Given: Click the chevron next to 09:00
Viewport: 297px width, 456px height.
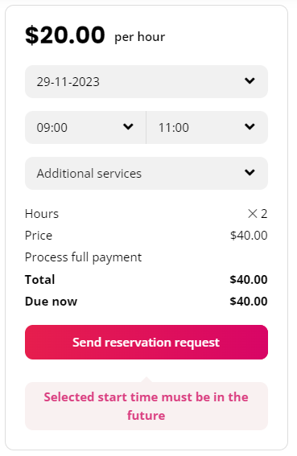Looking at the screenshot, I should (128, 127).
